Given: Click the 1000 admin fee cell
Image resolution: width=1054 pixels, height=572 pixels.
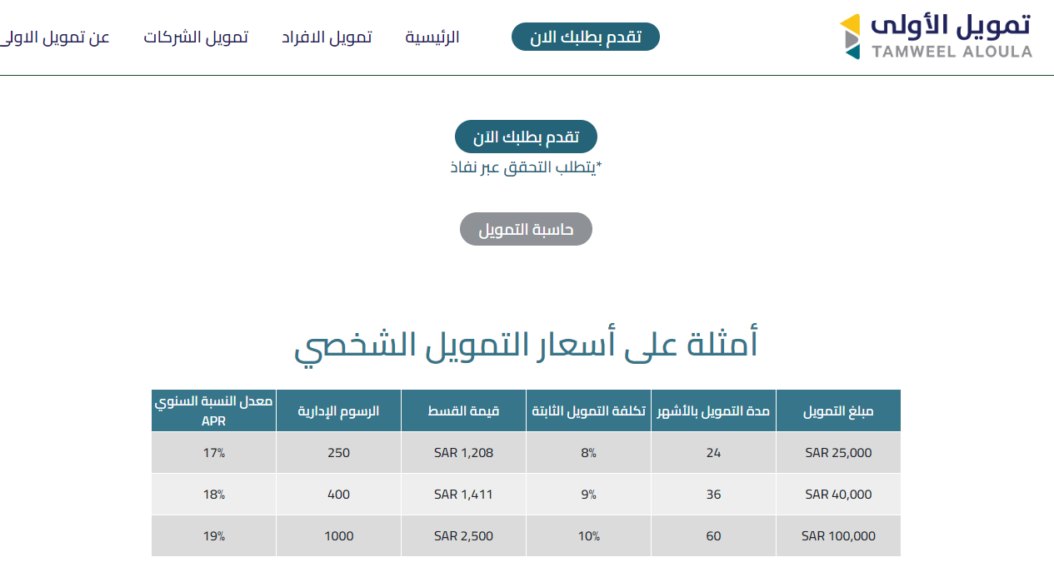Looking at the screenshot, I should tap(338, 536).
